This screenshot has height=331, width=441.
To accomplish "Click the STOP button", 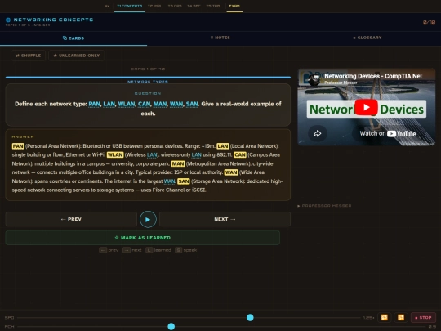I will [x=424, y=317].
